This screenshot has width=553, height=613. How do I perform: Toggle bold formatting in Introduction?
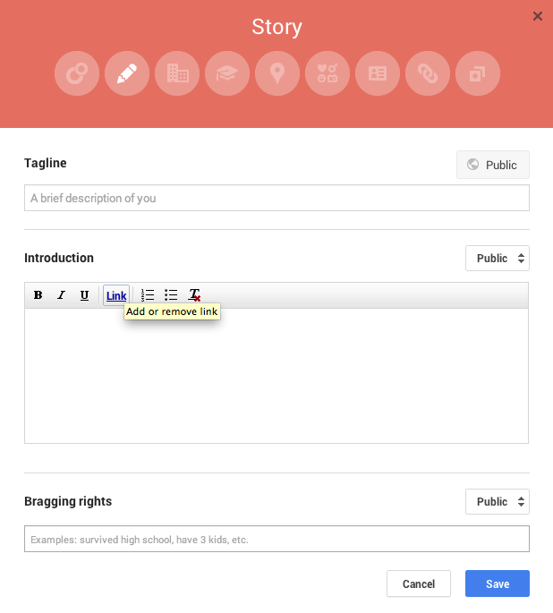point(38,295)
